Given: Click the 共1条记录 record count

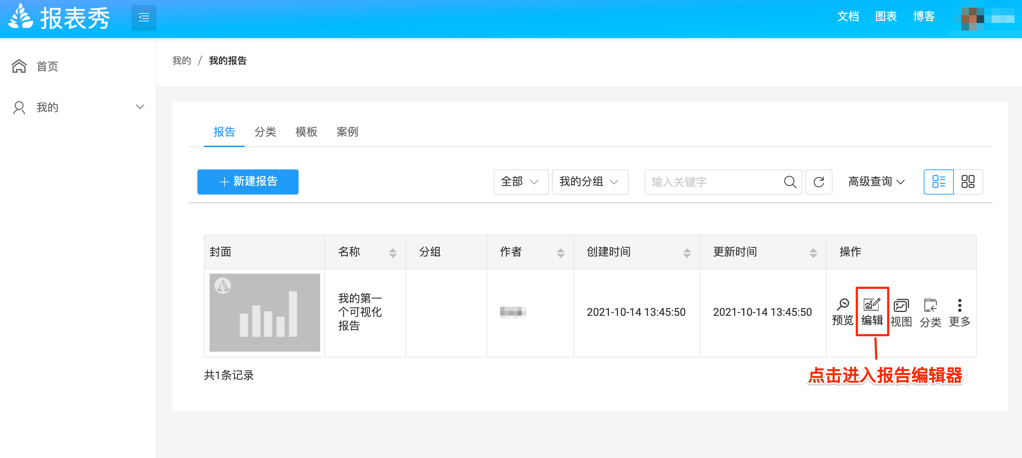Looking at the screenshot, I should coord(229,375).
